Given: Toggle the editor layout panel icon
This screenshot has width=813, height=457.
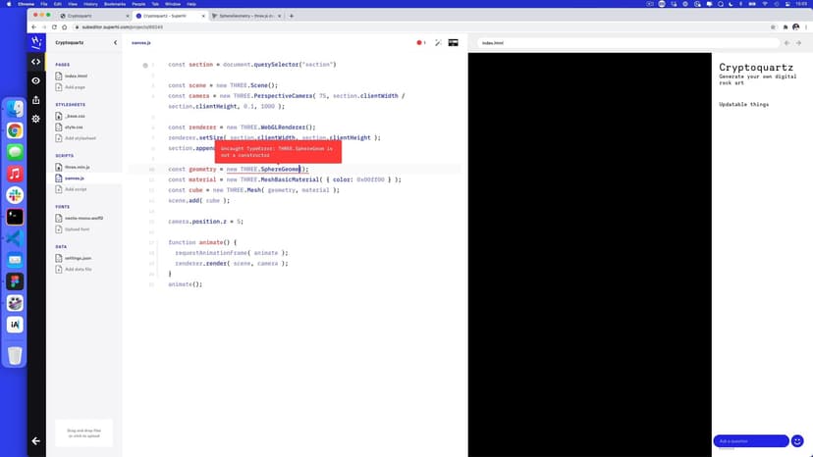Looking at the screenshot, I should tap(454, 43).
